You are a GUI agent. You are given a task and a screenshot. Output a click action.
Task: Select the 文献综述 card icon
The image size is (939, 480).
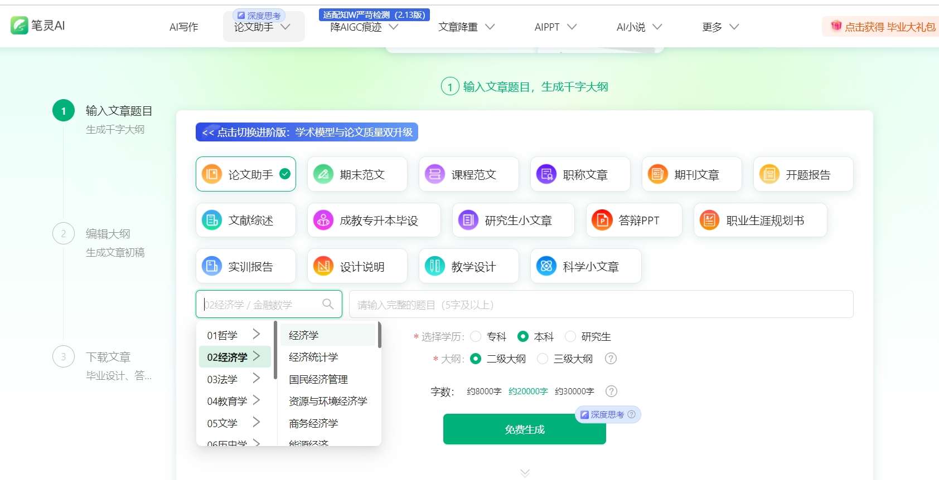tap(212, 221)
